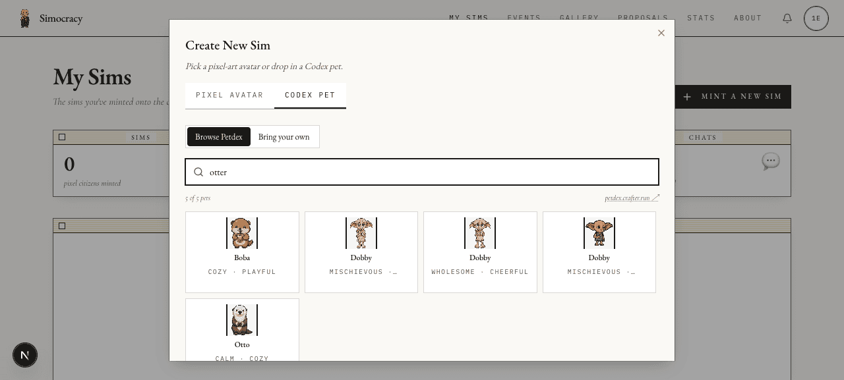Toggle to Browse Petdex mode
844x380 pixels.
[219, 137]
